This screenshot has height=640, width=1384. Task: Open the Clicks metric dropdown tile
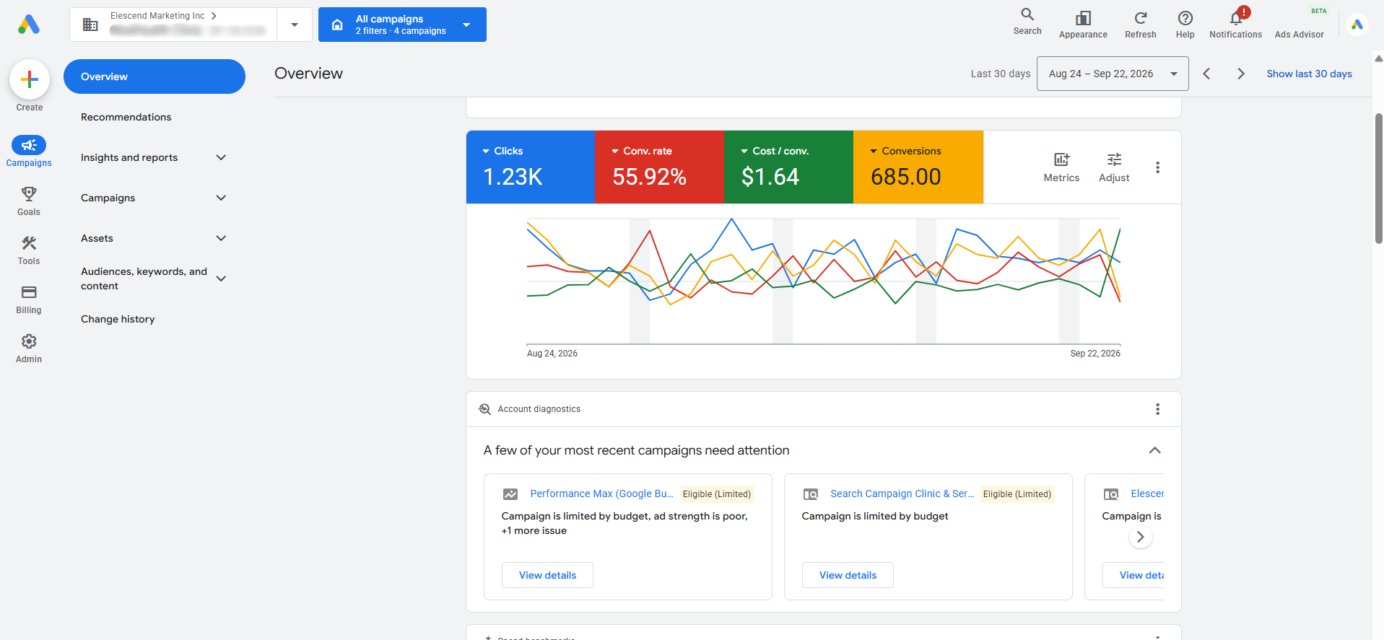531,167
